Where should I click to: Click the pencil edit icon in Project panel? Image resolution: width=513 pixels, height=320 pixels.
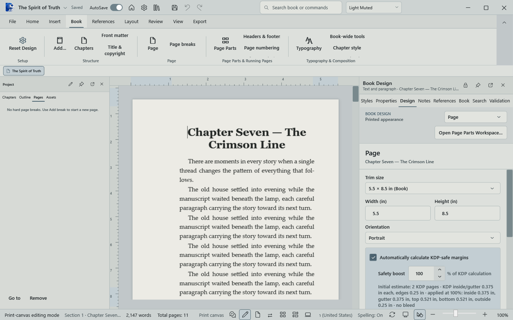point(71,84)
